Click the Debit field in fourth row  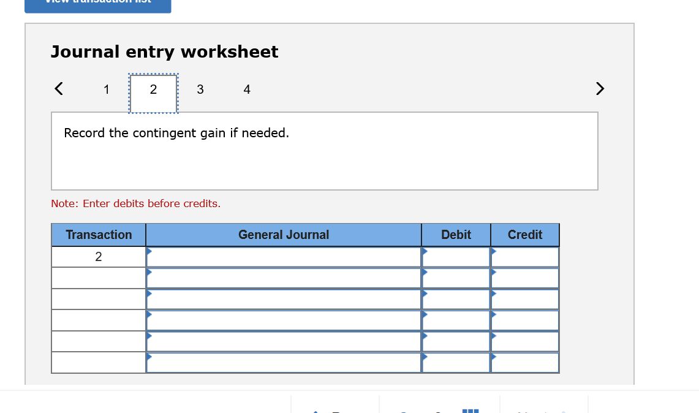click(x=456, y=320)
